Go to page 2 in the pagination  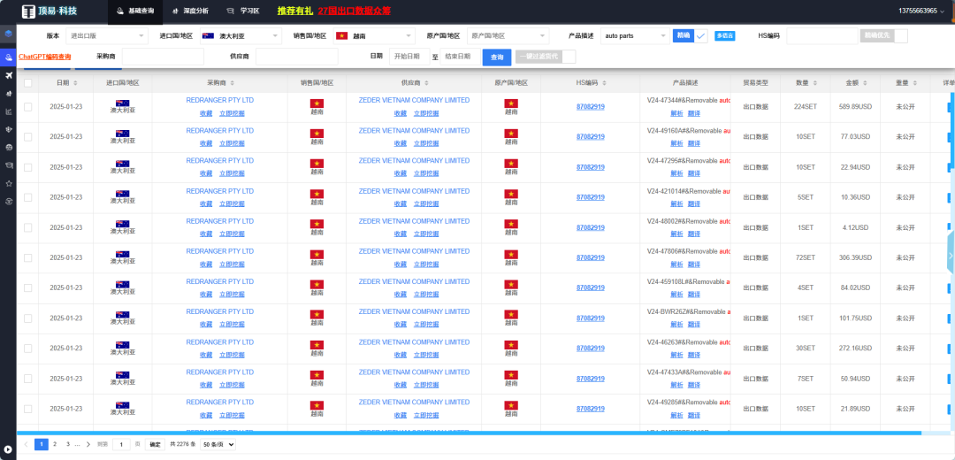pyautogui.click(x=55, y=445)
